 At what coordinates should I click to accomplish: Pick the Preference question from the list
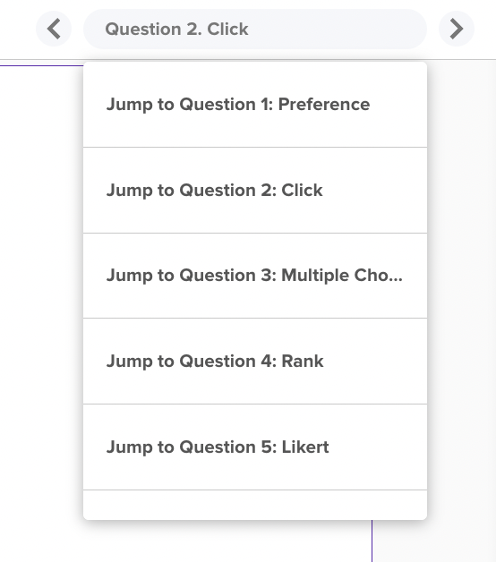[255, 105]
